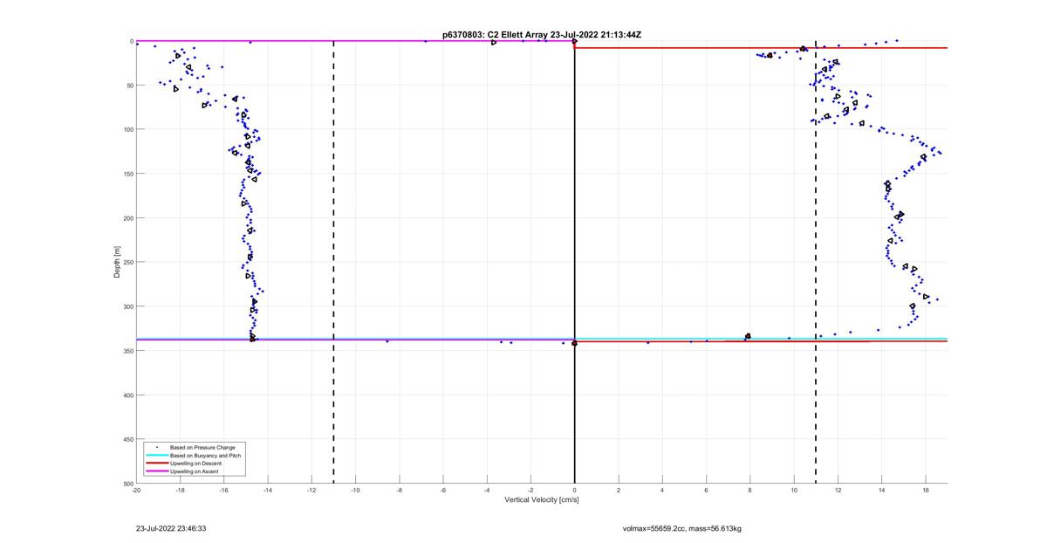Click the depth-axis tick label "500"
The width and height of the screenshot is (1047, 543).
coord(127,483)
